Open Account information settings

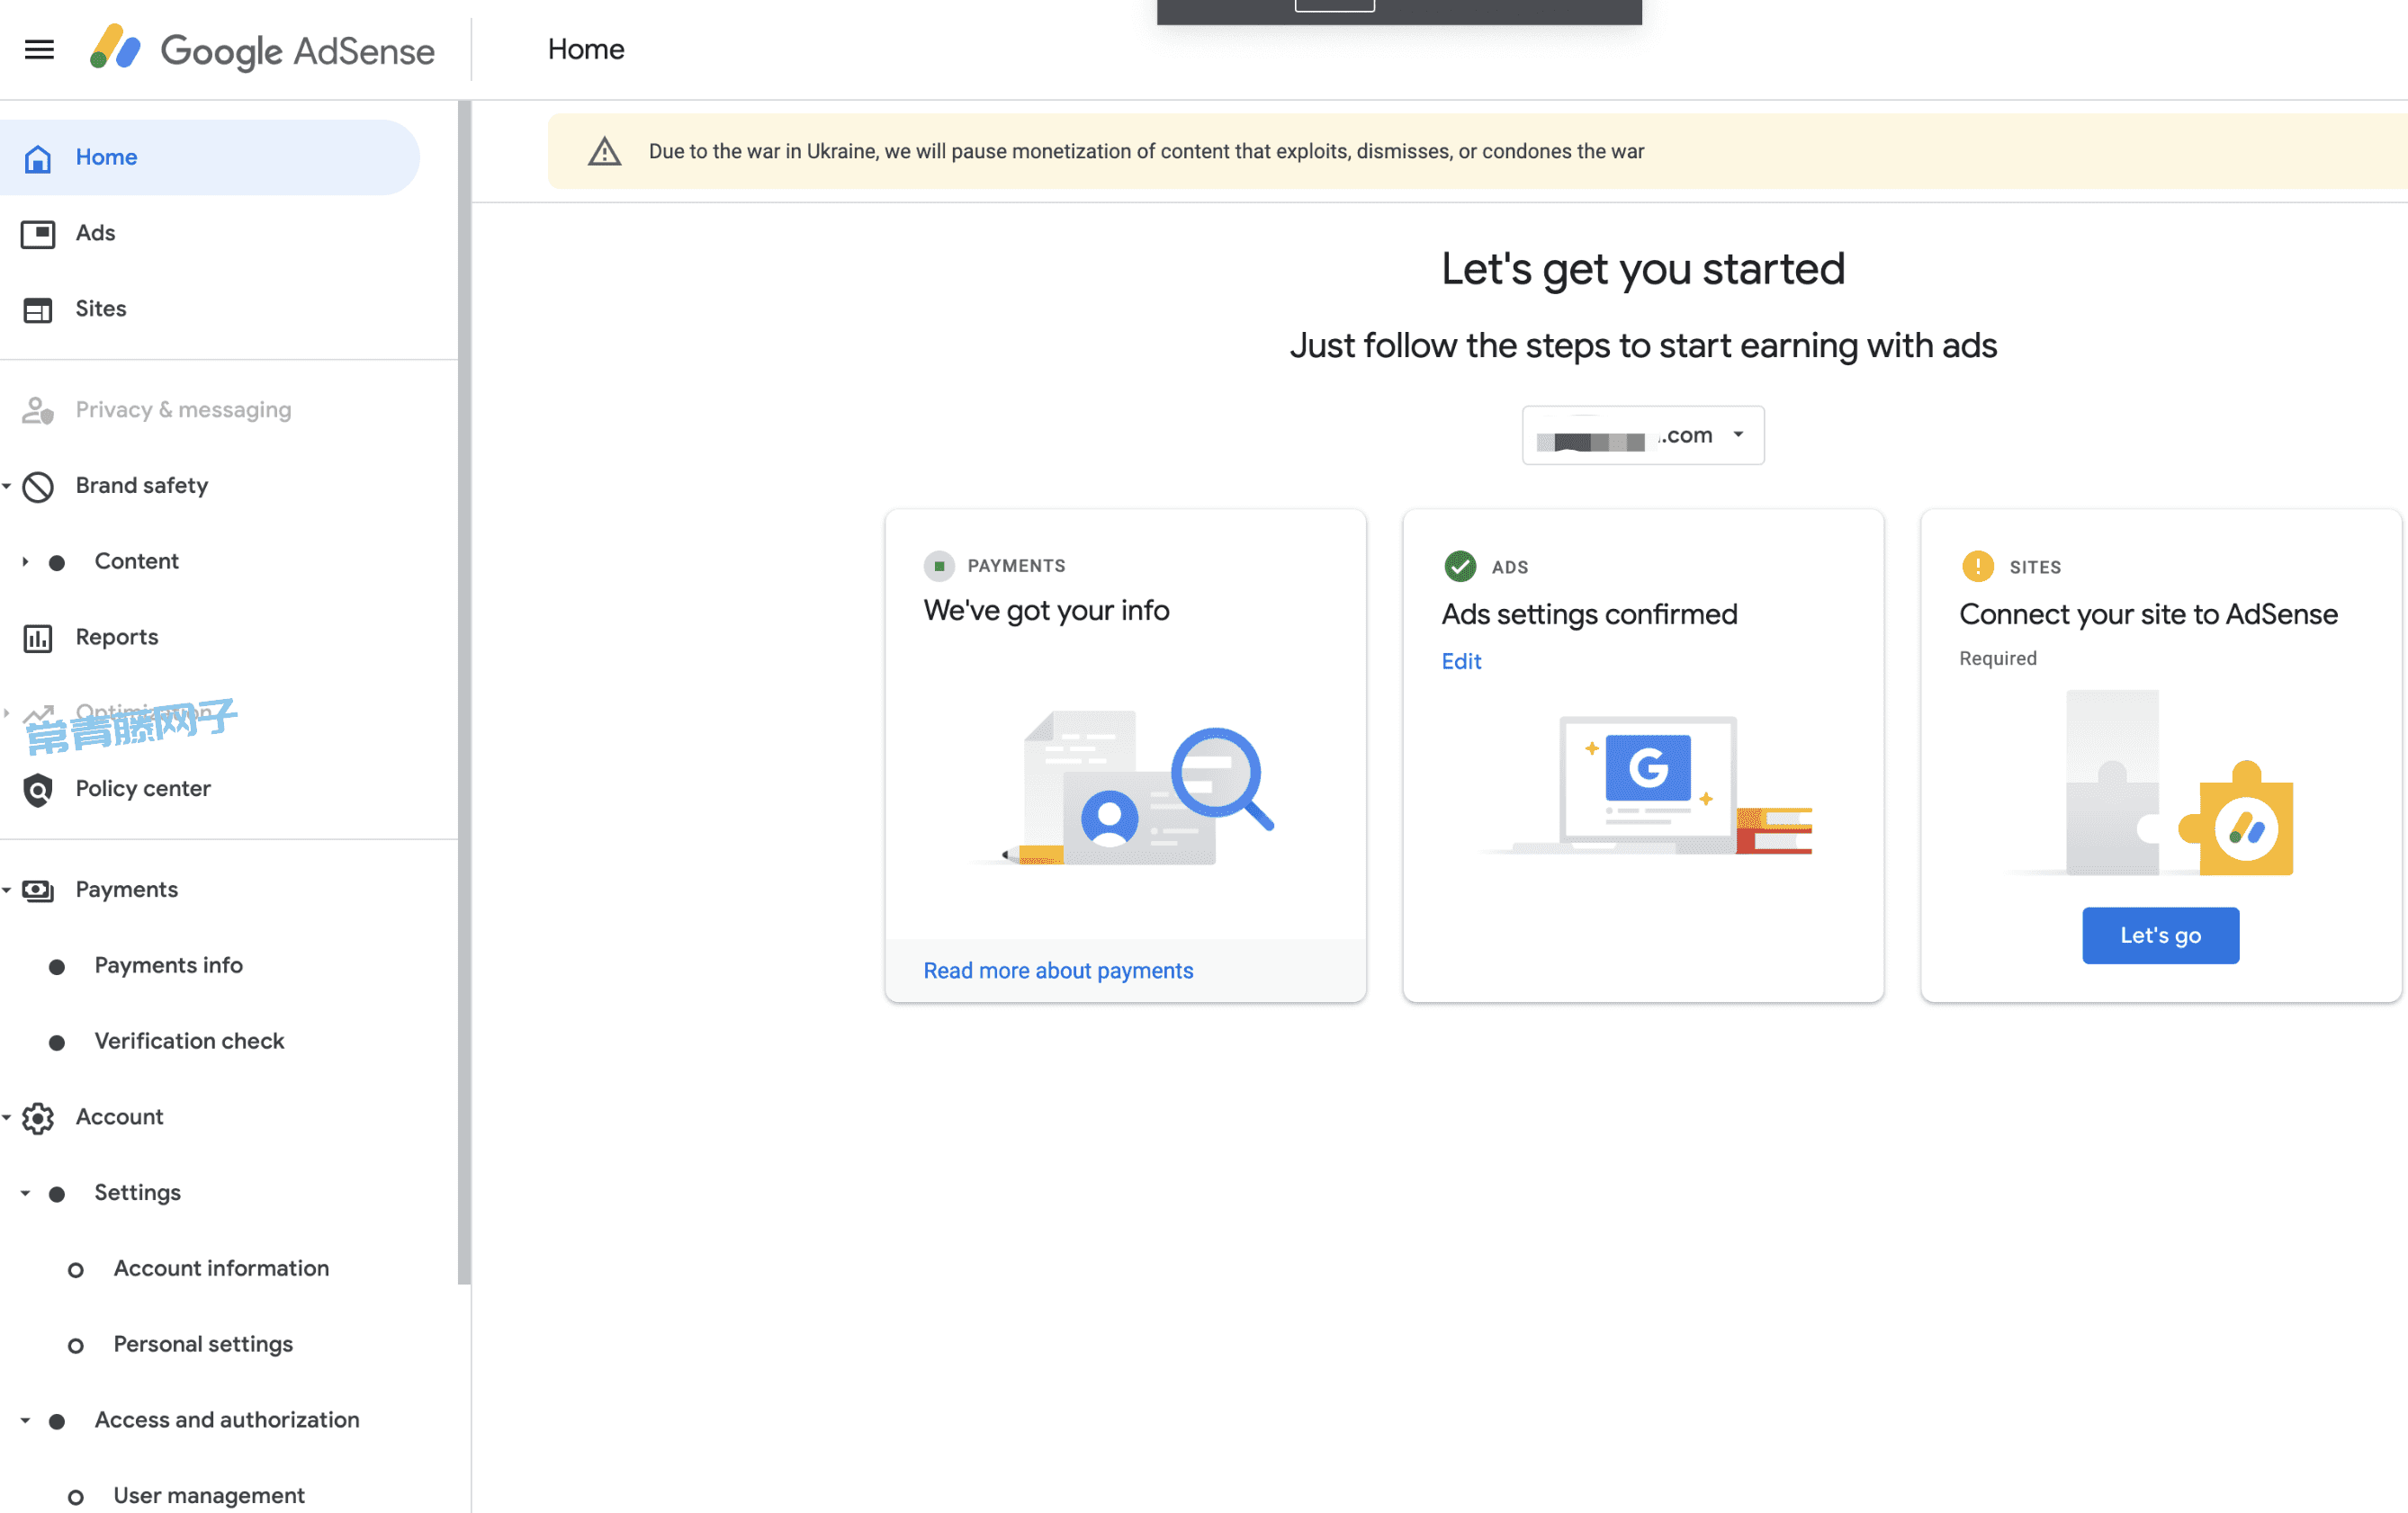pyautogui.click(x=221, y=1268)
